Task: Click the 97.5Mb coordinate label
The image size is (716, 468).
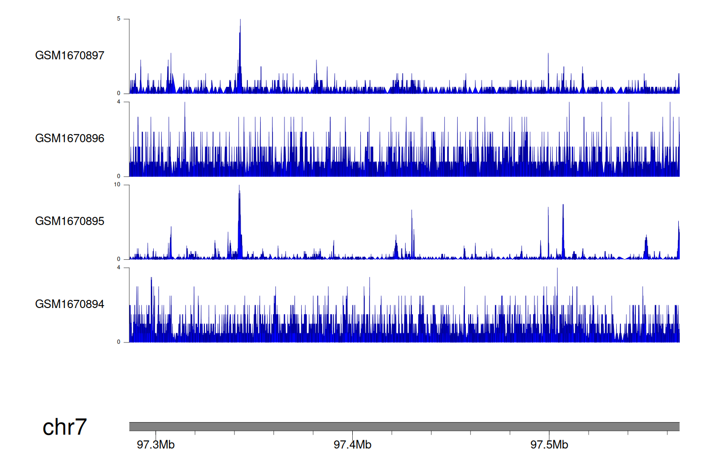Action: (x=549, y=445)
